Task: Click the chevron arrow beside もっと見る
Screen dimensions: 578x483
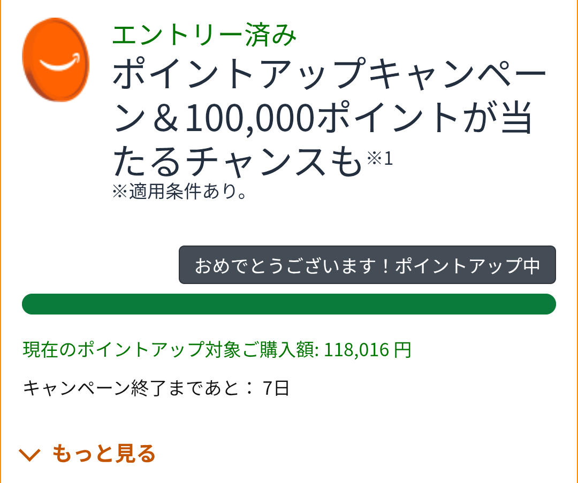Action: tap(29, 455)
